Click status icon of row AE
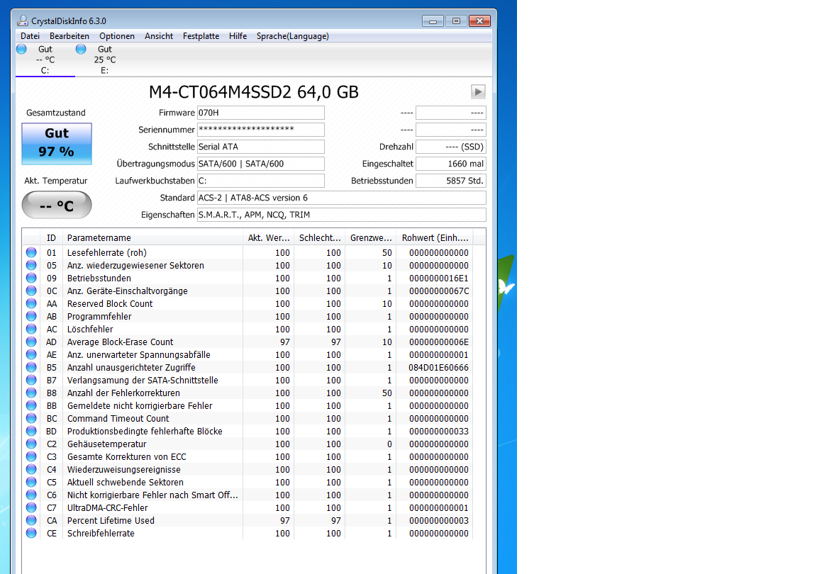The width and height of the screenshot is (817, 574). pos(31,355)
